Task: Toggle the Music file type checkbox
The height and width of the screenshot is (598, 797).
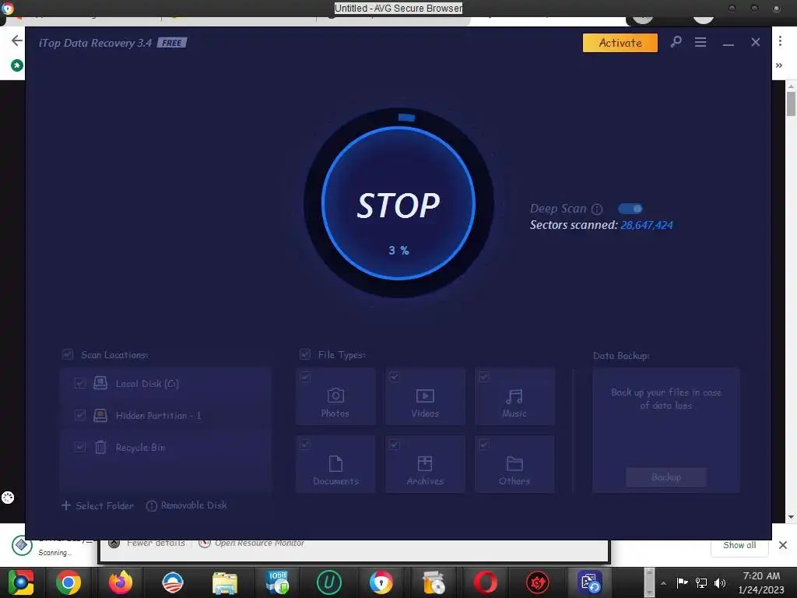Action: point(484,377)
